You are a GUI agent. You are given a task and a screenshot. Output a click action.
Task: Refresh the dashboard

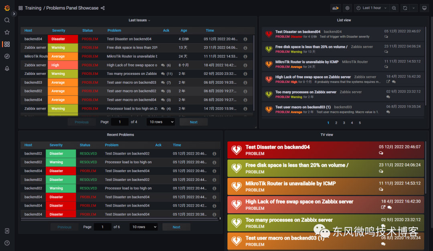405,8
